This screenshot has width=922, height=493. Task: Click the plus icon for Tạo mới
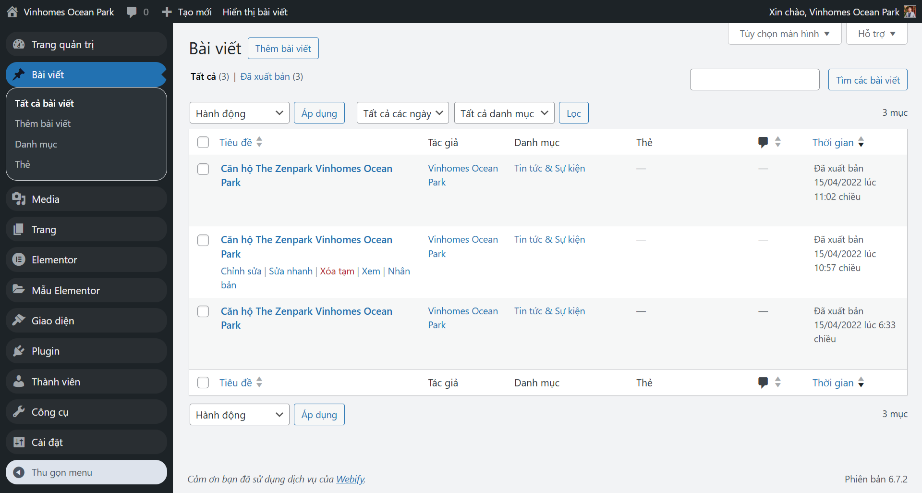167,12
